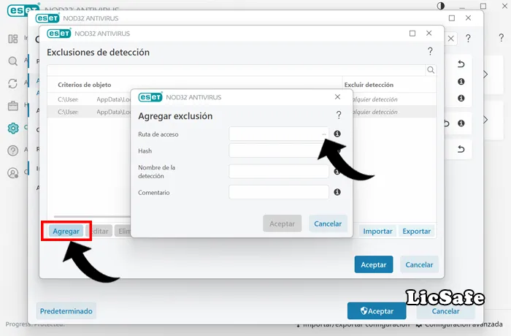
Task: Expand the upper right chevron in main window
Action: (x=485, y=75)
